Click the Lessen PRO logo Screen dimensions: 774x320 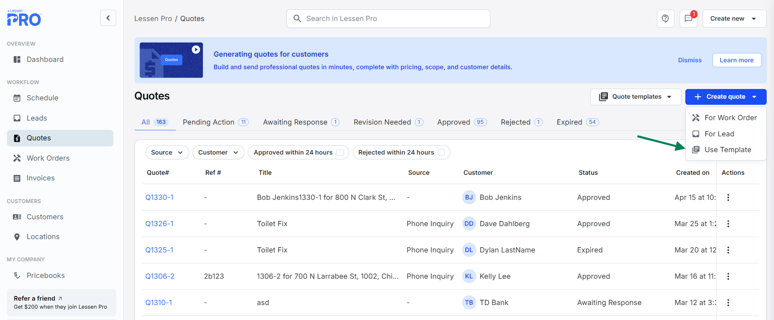click(x=24, y=18)
